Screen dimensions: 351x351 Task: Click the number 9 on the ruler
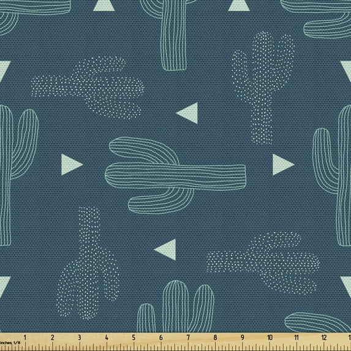click(x=243, y=338)
